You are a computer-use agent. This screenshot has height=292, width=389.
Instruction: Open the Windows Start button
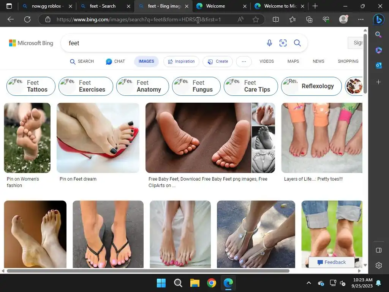click(x=161, y=283)
